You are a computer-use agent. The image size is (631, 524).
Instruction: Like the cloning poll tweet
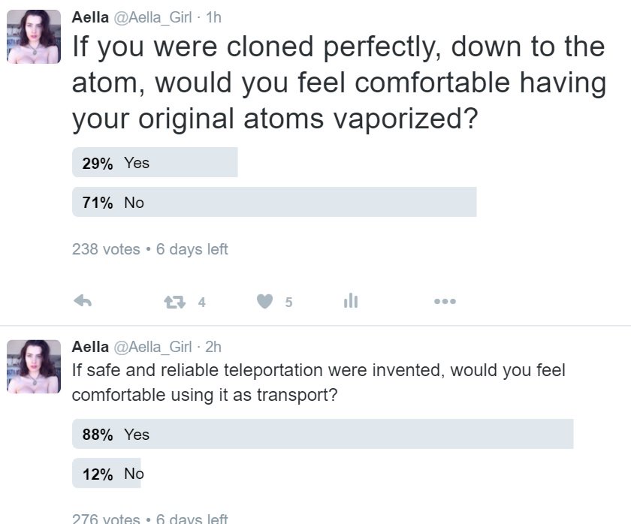[x=264, y=302]
